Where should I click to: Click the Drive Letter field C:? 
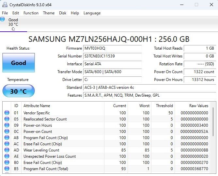coord(112,80)
